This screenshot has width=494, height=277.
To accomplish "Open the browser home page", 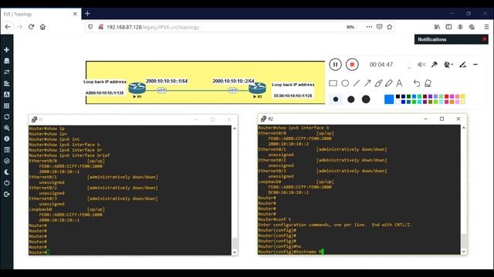I will click(x=43, y=27).
